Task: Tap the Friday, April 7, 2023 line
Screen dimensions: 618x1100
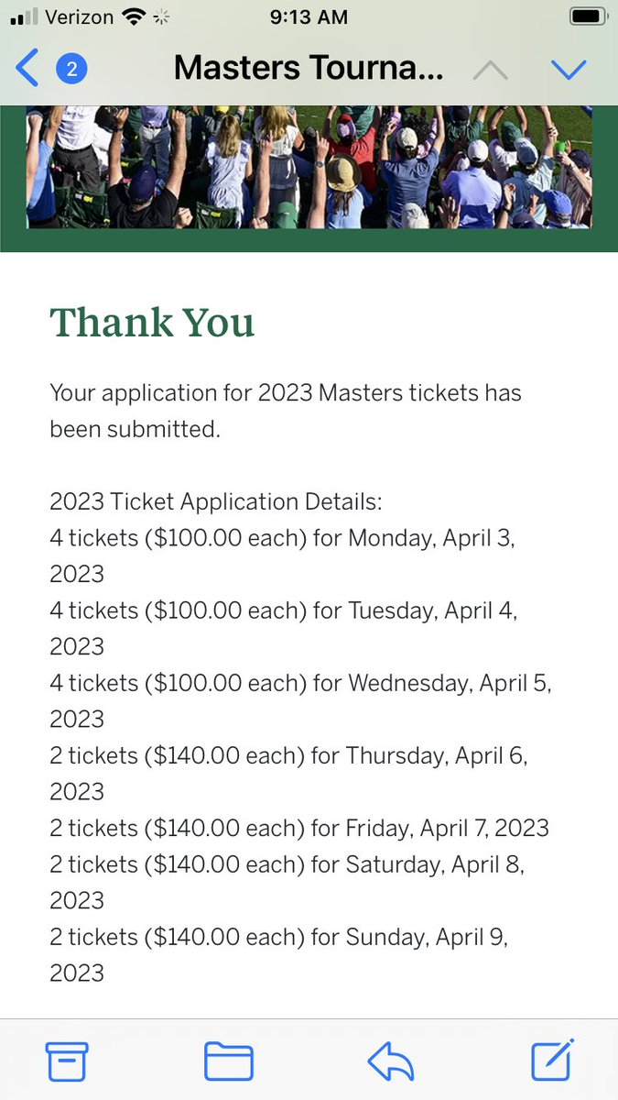Action: 299,828
